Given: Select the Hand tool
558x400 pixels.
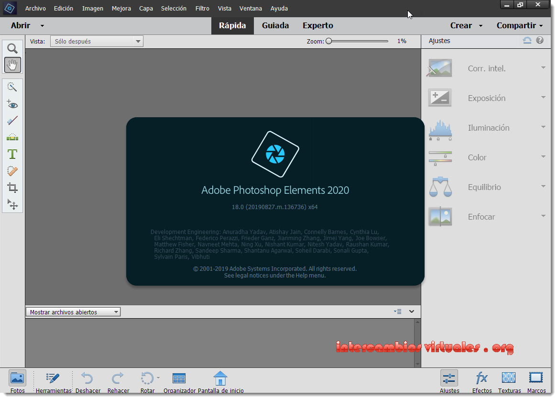Looking at the screenshot, I should point(12,65).
